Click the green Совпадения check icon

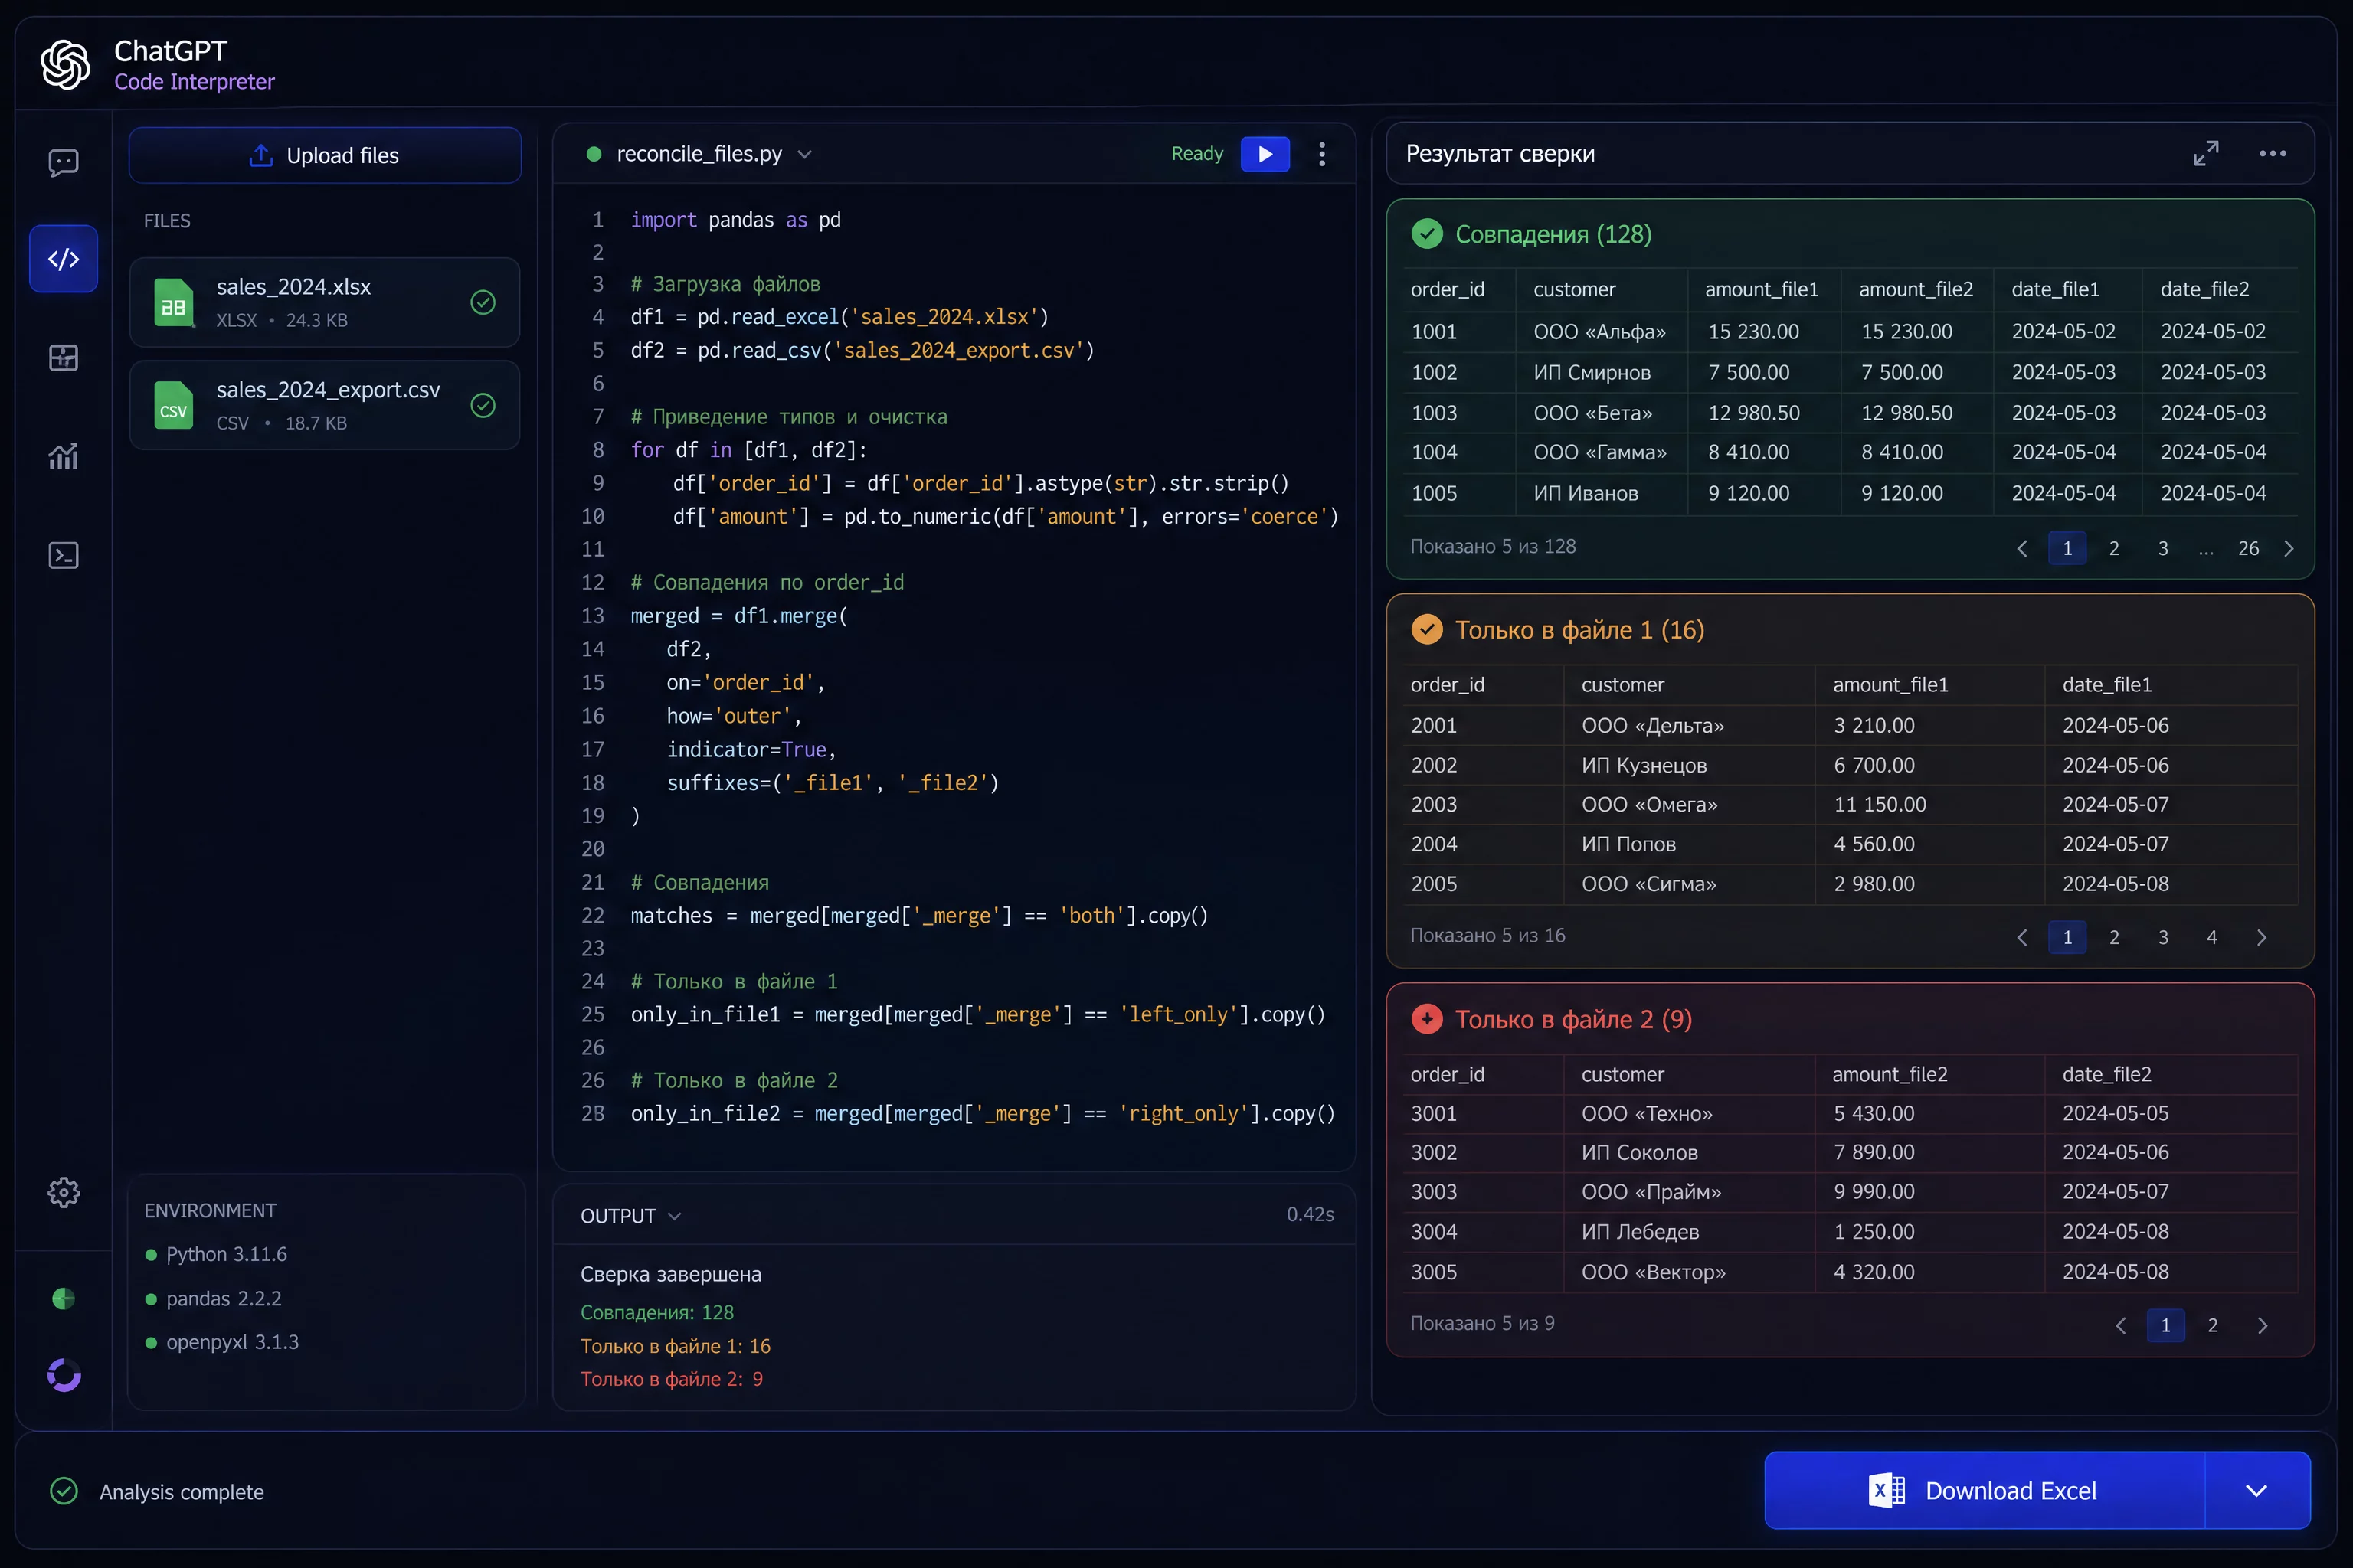point(1427,234)
